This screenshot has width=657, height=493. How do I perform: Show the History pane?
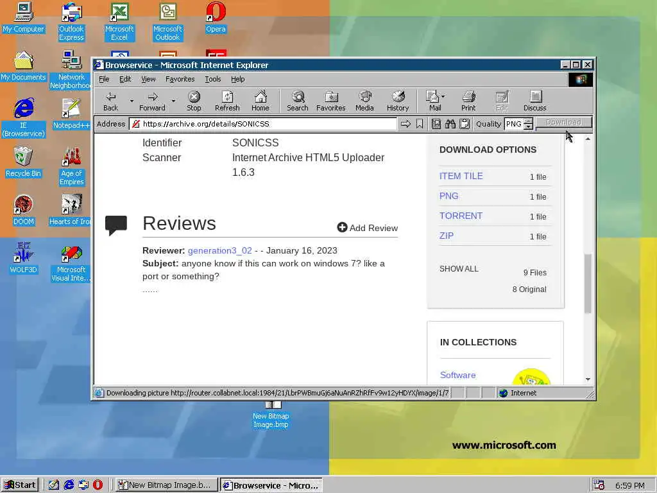pyautogui.click(x=398, y=101)
